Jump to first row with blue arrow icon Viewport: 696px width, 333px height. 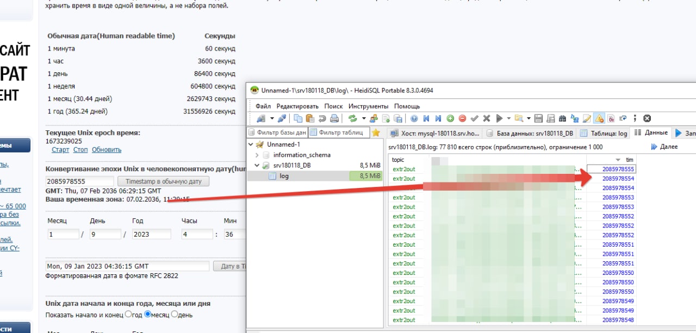pos(426,118)
